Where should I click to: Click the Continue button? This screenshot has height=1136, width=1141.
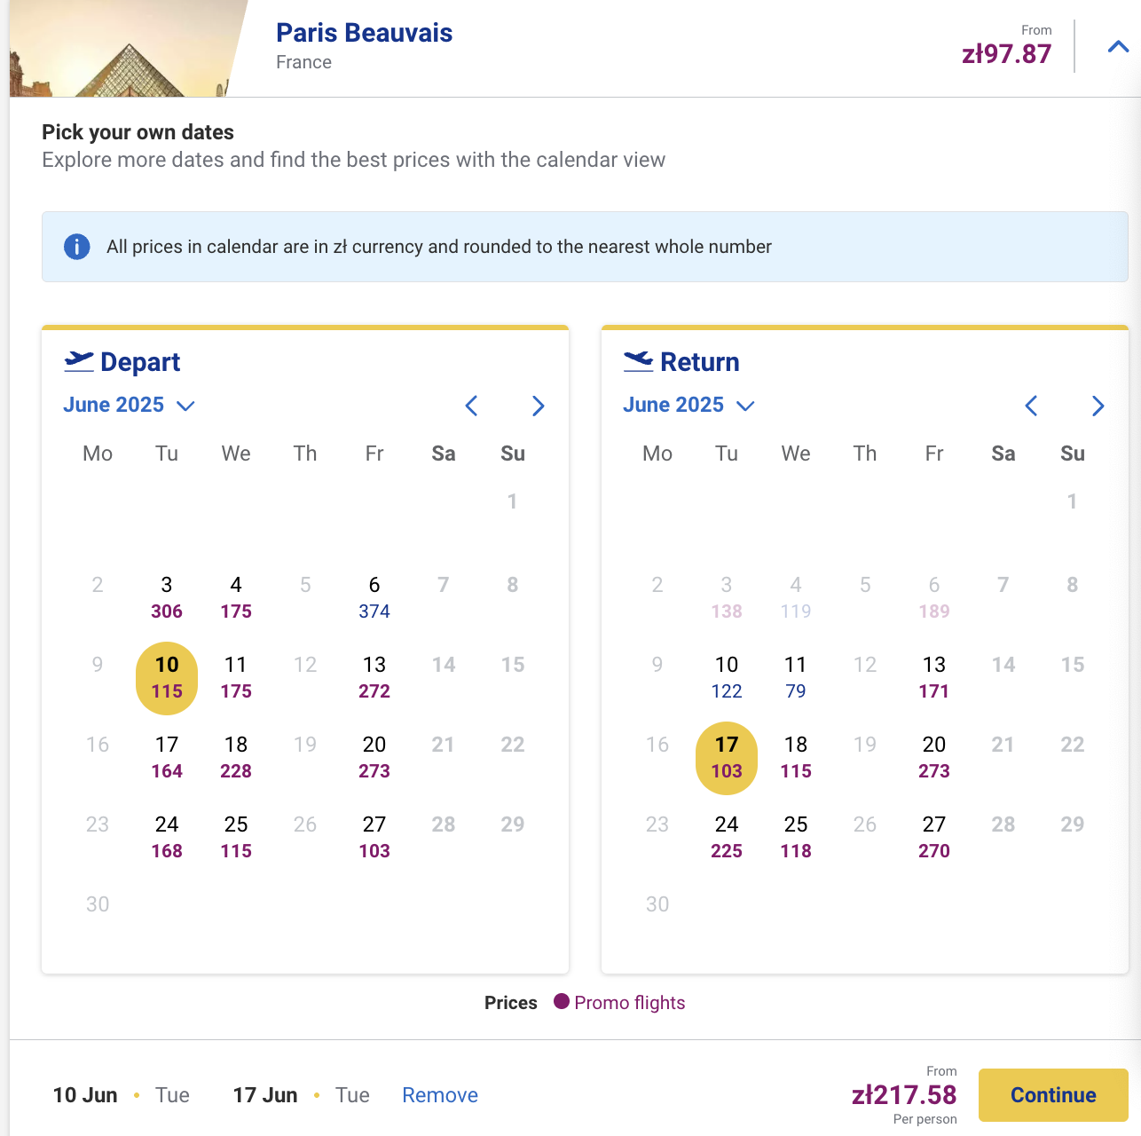tap(1053, 1095)
